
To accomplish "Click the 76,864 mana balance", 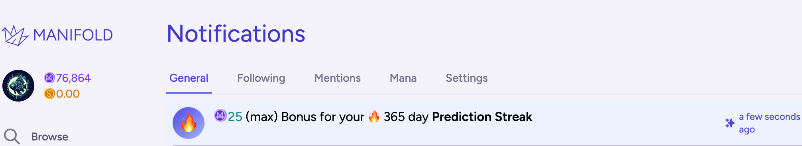I will (x=73, y=78).
